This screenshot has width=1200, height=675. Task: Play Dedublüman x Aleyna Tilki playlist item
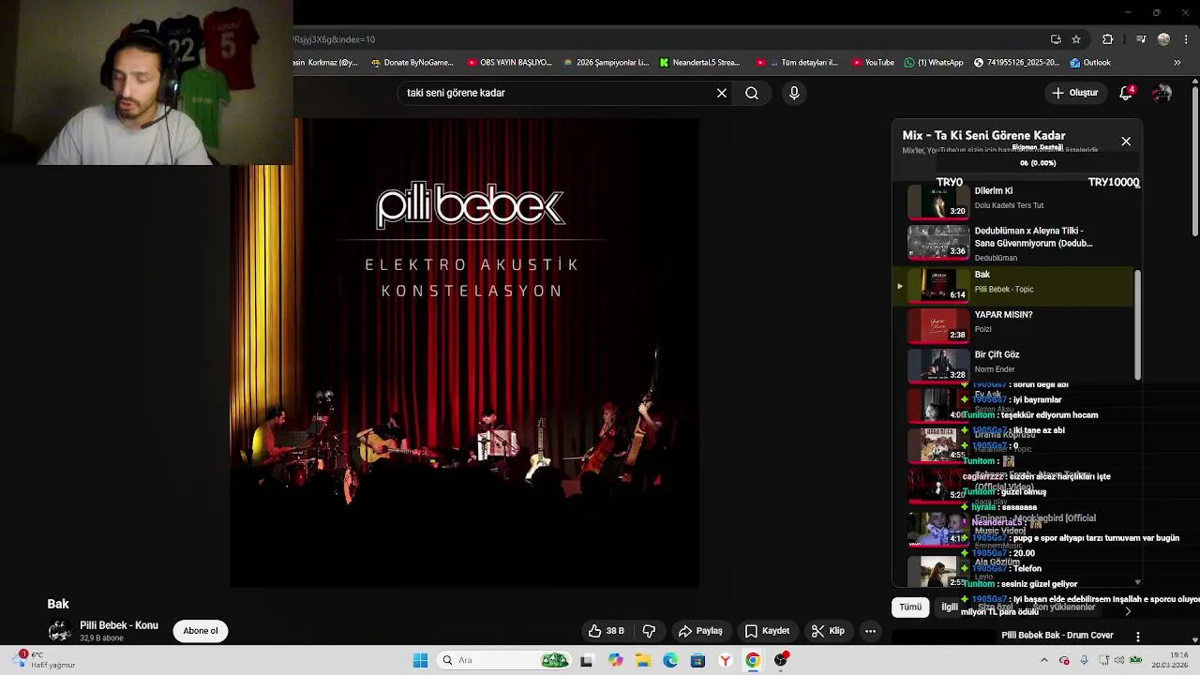tap(1017, 243)
